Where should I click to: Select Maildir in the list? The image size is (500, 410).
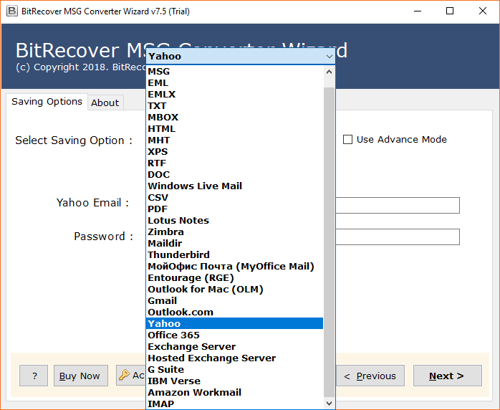234,244
